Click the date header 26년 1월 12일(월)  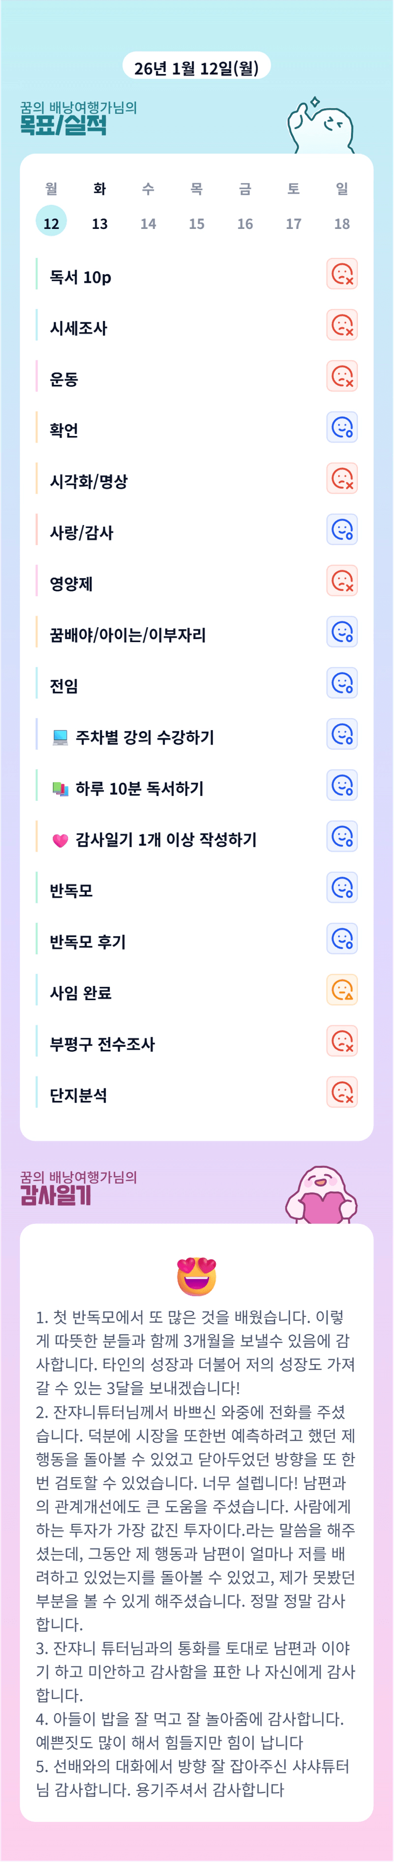pos(196,68)
